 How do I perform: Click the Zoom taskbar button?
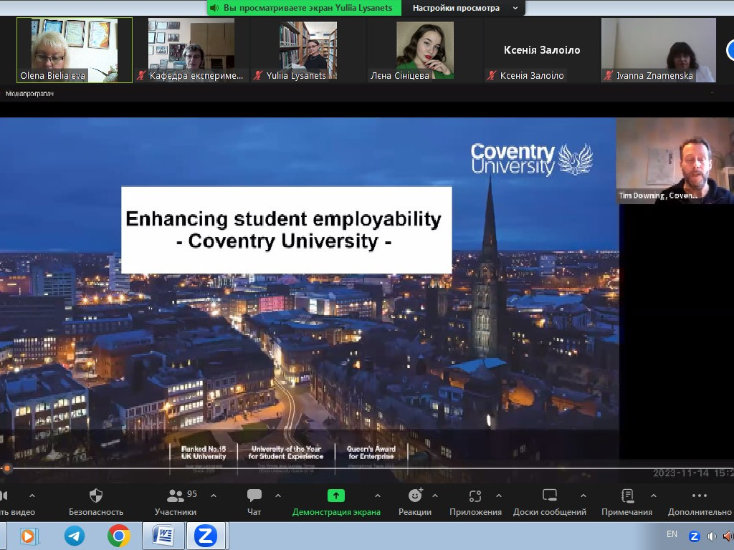[206, 536]
